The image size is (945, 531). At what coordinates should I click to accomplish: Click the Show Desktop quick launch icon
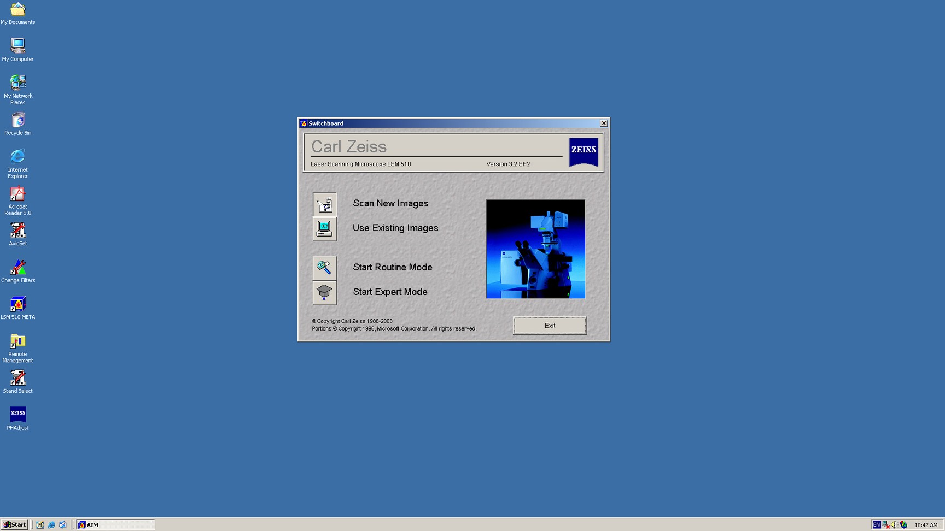point(40,525)
